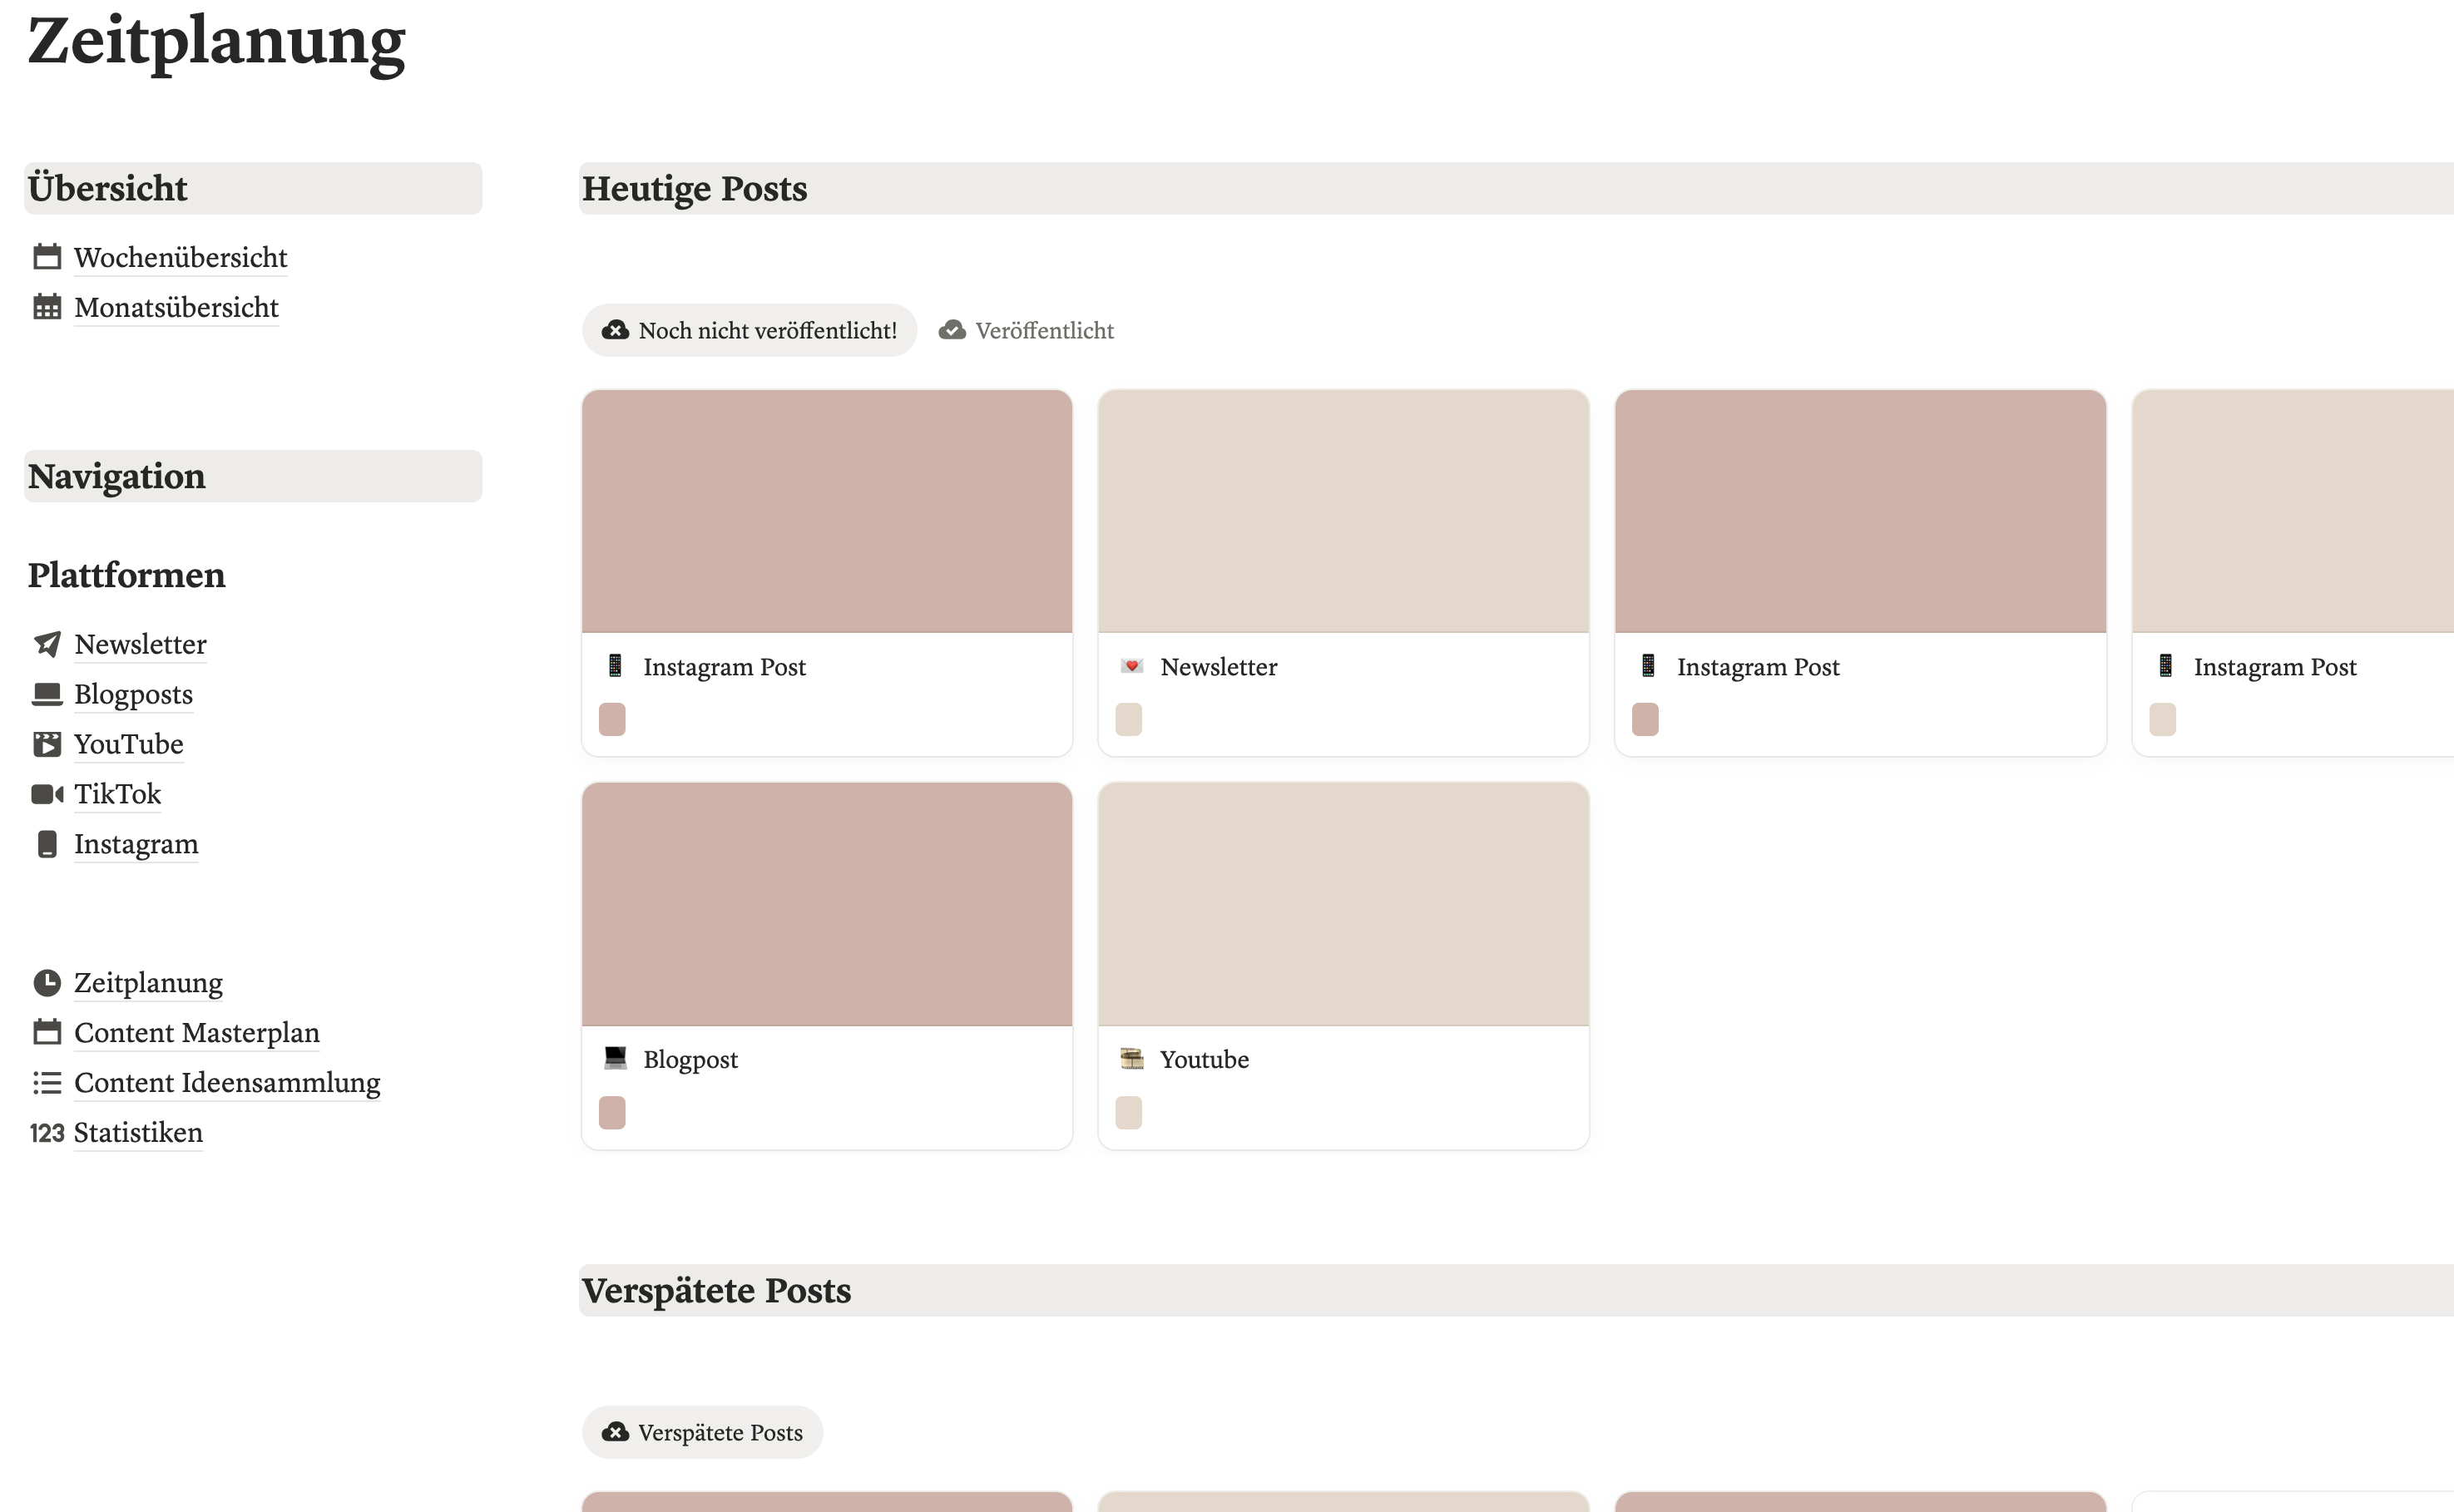Click the Blogpost card title
The height and width of the screenshot is (1512, 2454).
[x=690, y=1060]
